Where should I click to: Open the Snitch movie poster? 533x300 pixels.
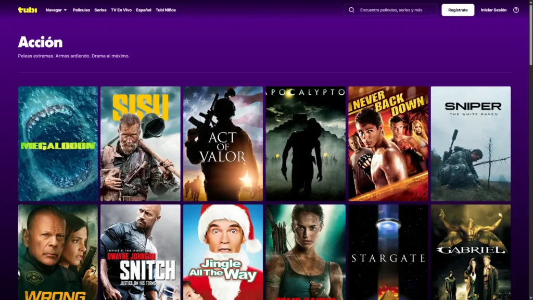[x=141, y=252]
